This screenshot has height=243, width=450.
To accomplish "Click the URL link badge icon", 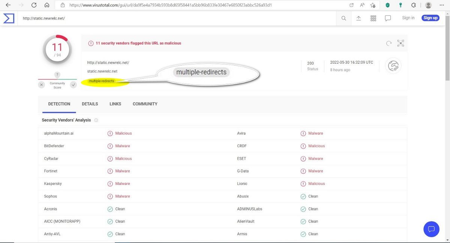I will click(393, 66).
